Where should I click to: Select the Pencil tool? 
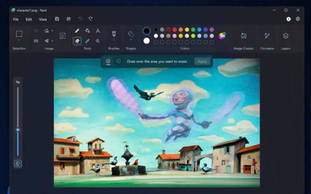pos(77,31)
